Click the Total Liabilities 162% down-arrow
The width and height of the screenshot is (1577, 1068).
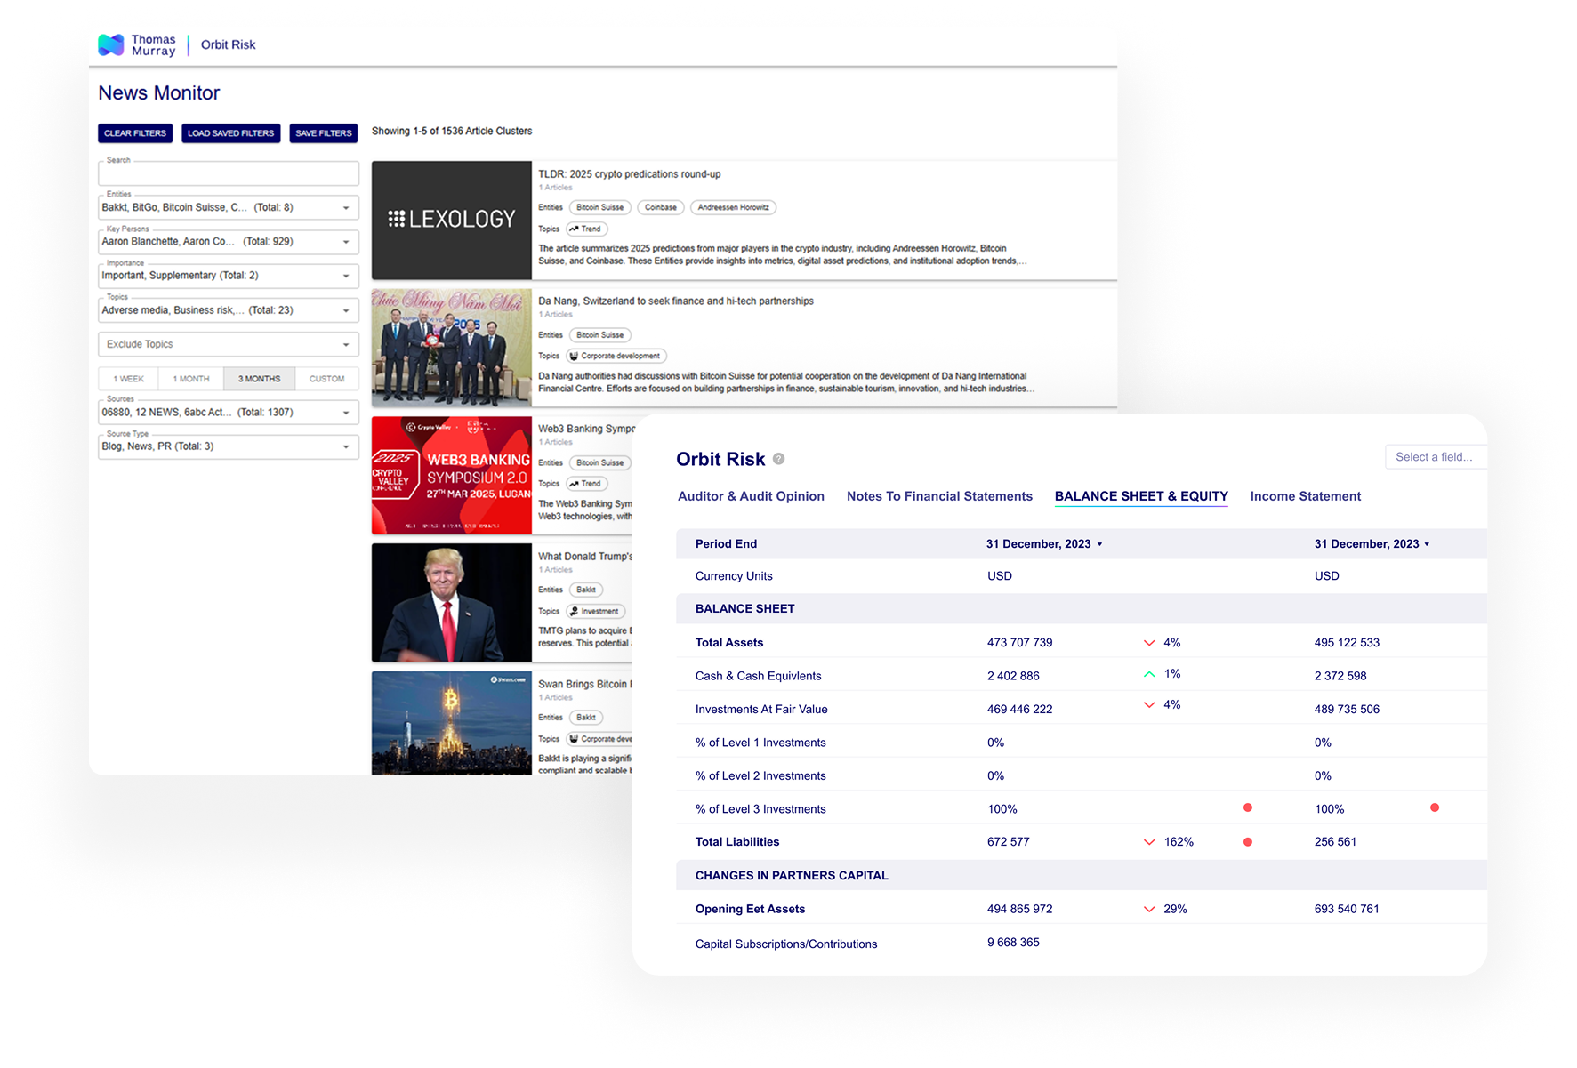click(1149, 842)
